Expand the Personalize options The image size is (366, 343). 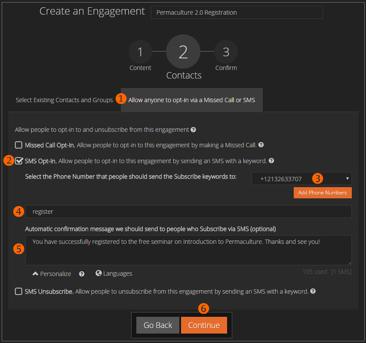pyautogui.click(x=52, y=273)
